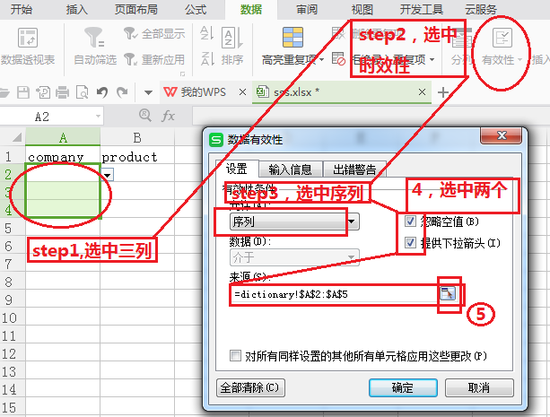This screenshot has height=417, width=550.
Task: Open the Review (审阅) ribbon tab
Action: pos(306,10)
